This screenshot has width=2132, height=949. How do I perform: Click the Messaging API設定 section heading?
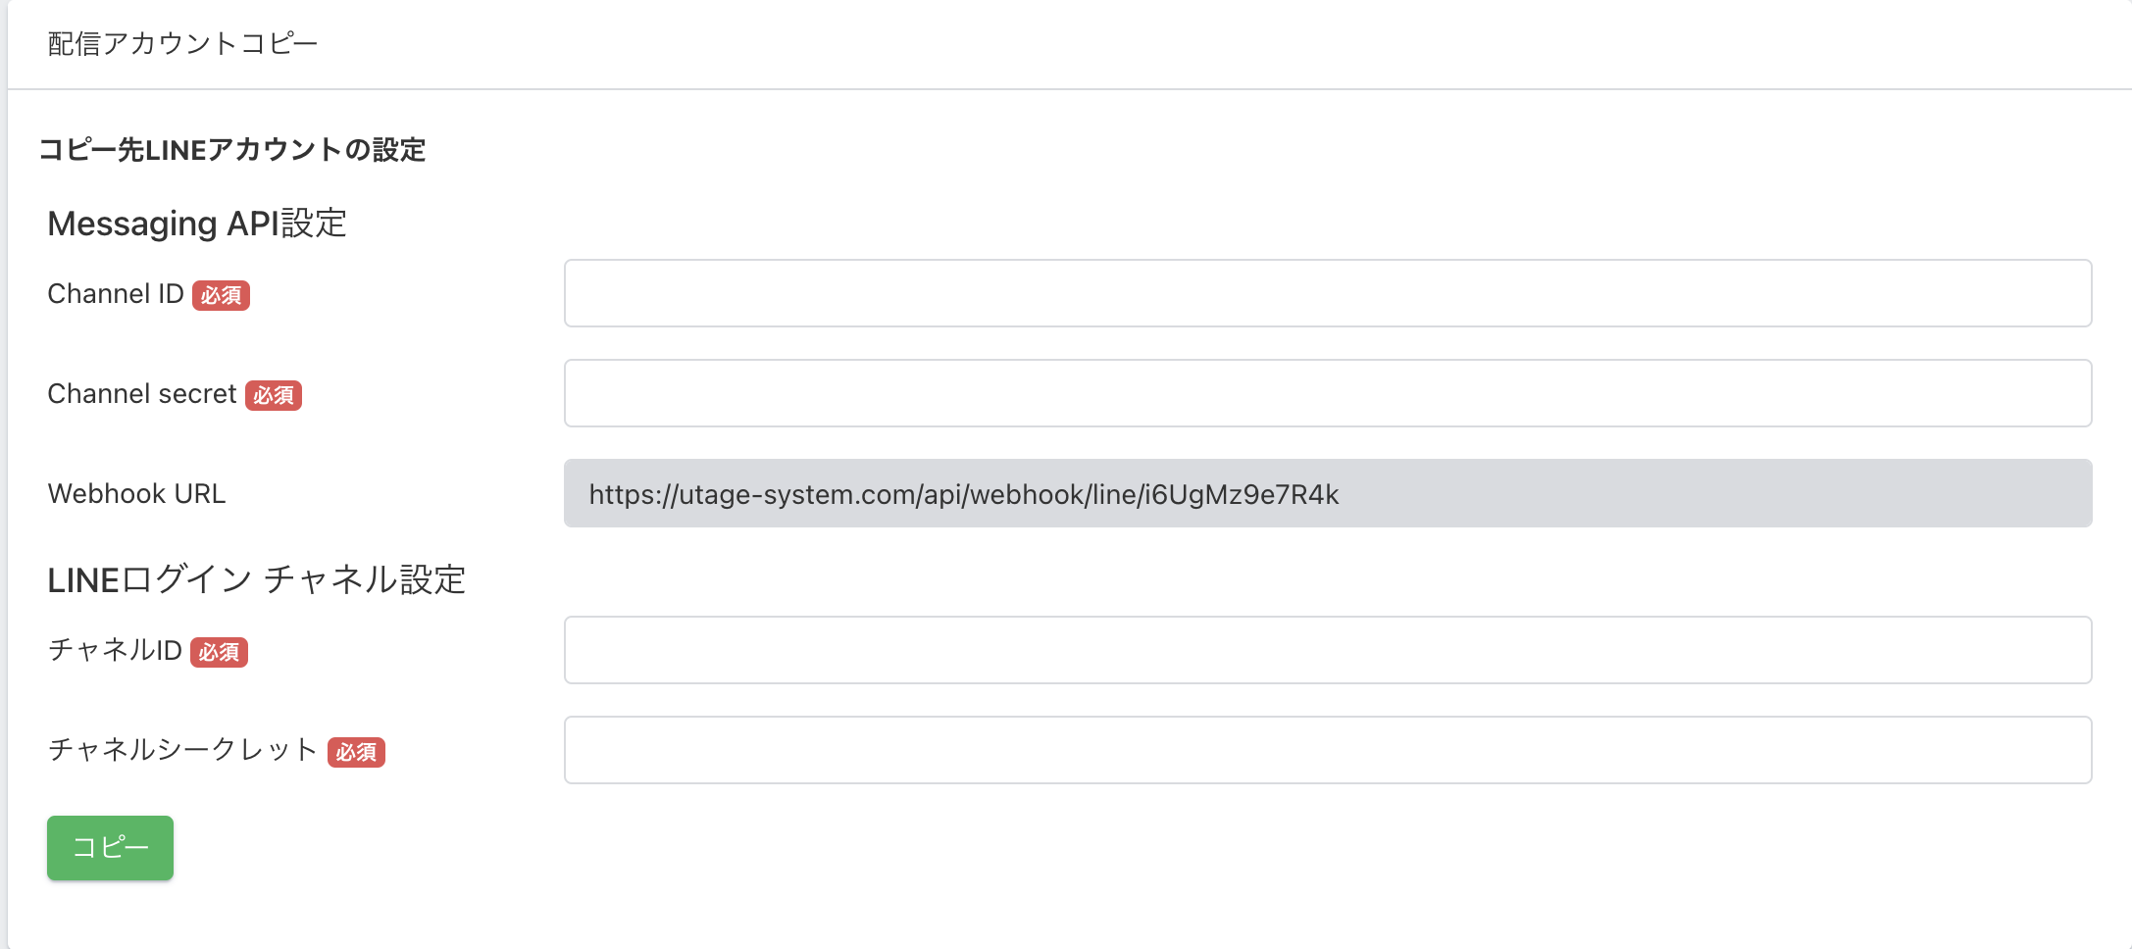coord(197,224)
